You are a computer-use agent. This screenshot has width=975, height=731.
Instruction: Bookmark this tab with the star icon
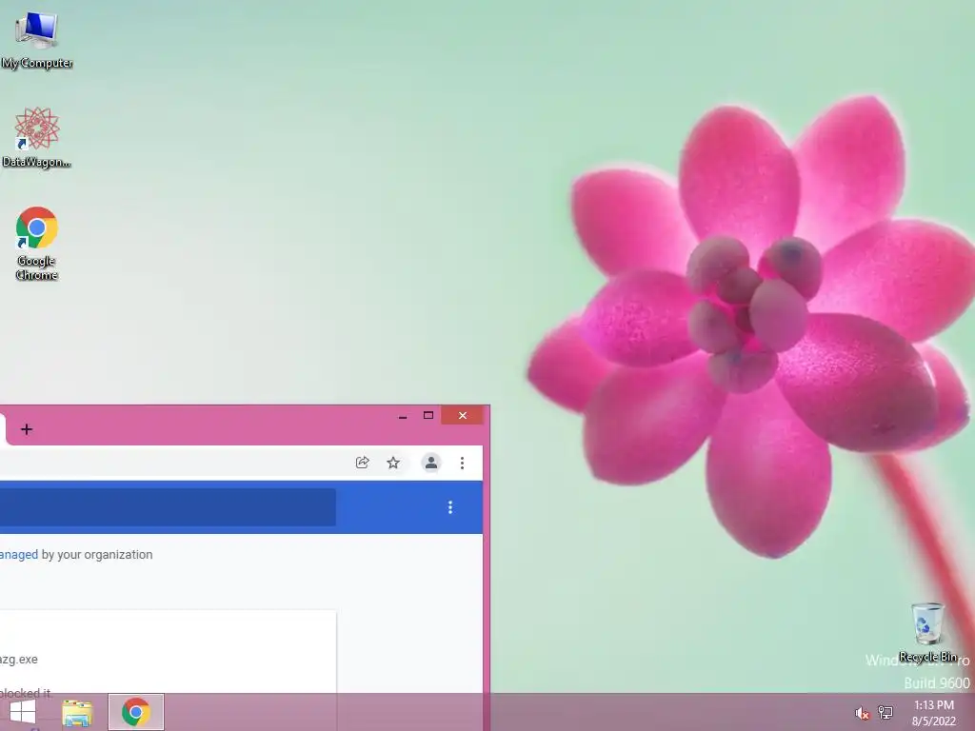tap(393, 463)
